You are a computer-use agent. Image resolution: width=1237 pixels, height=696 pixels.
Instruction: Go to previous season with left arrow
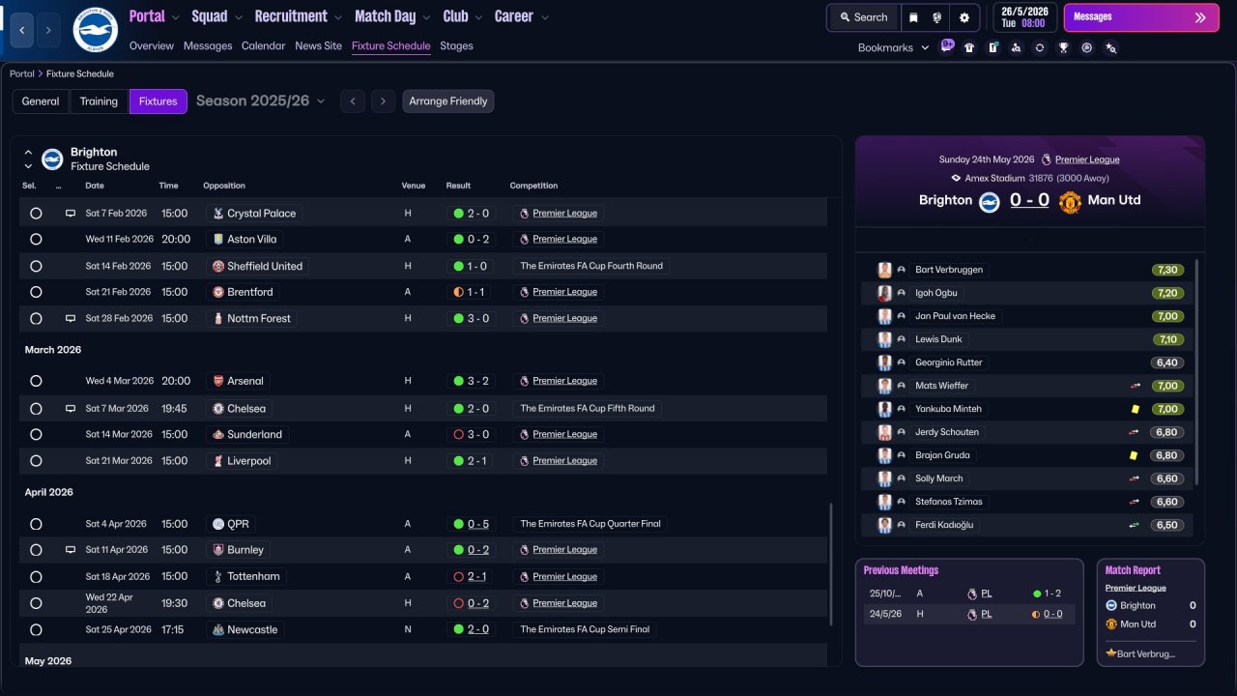click(x=353, y=101)
